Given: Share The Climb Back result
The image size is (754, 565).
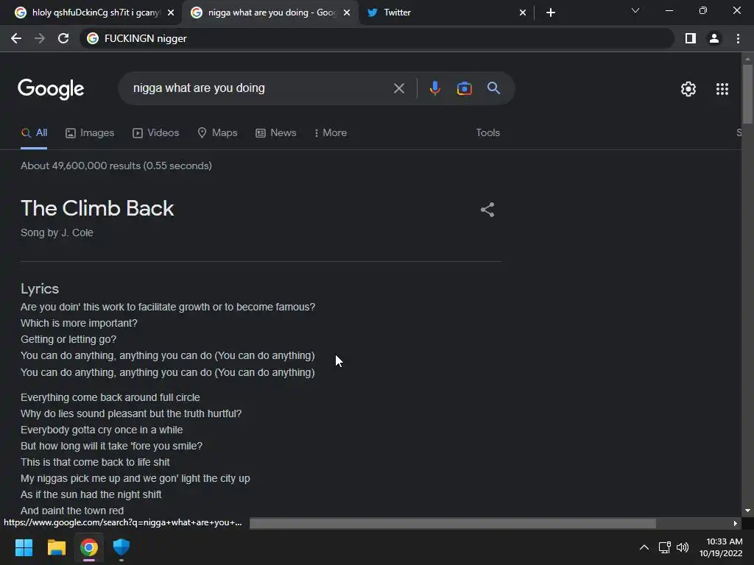Looking at the screenshot, I should point(487,210).
